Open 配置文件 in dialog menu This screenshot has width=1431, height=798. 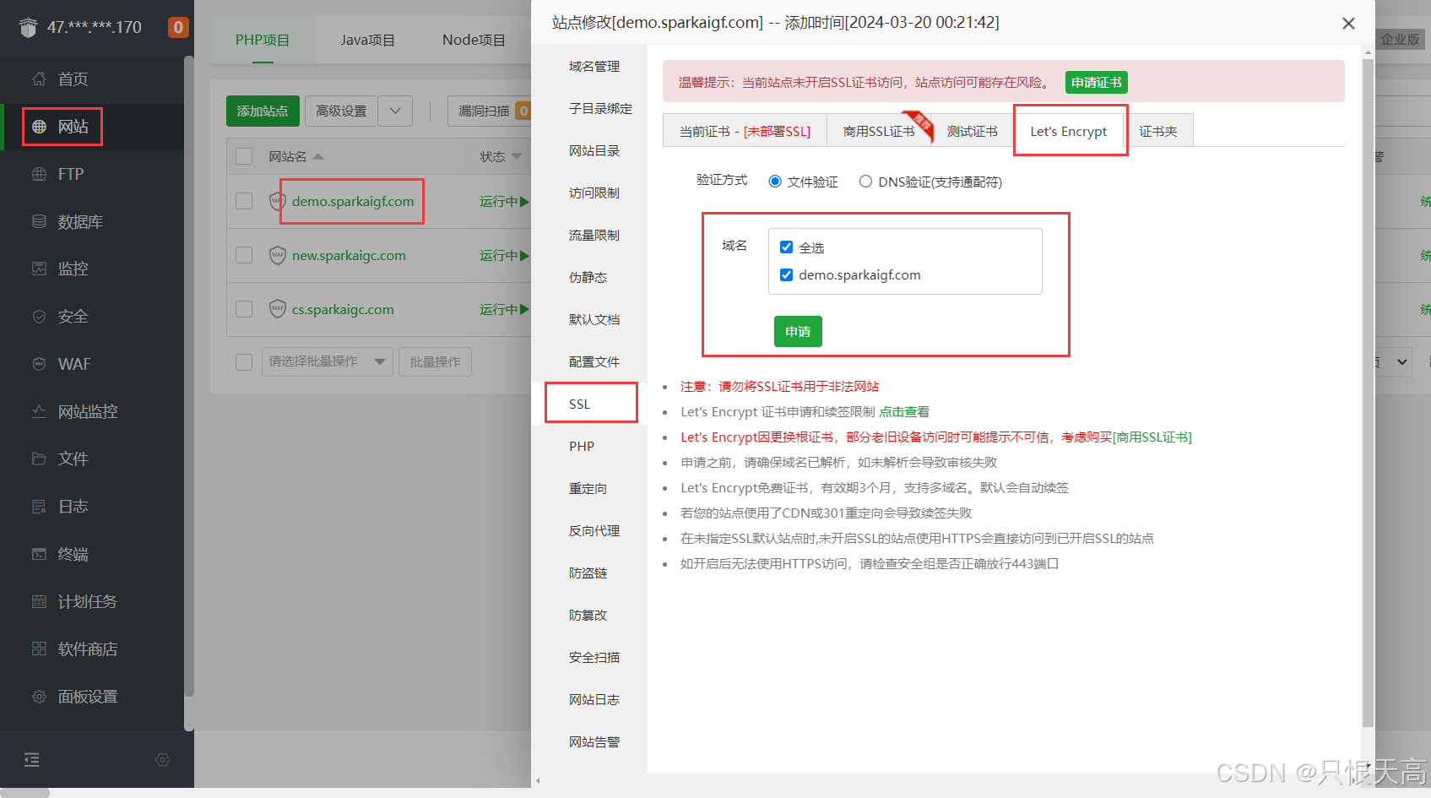589,361
